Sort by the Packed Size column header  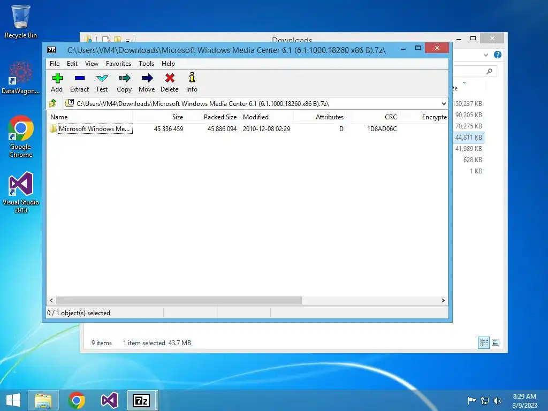point(212,117)
